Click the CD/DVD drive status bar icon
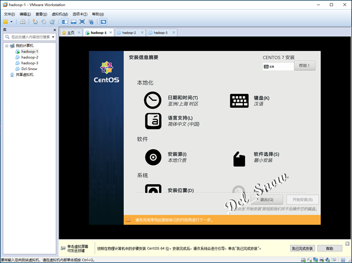 (309, 260)
